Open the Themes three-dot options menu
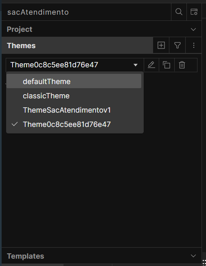Screen dimensions: 206x266 (x=194, y=45)
